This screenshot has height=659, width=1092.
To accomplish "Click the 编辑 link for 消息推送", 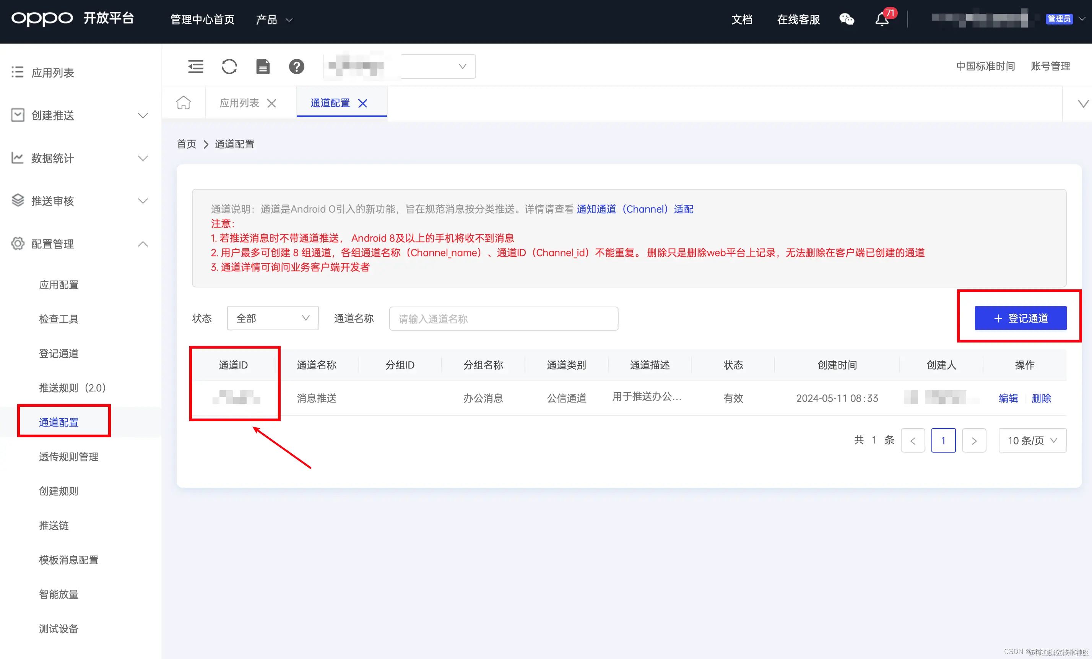I will [1009, 398].
